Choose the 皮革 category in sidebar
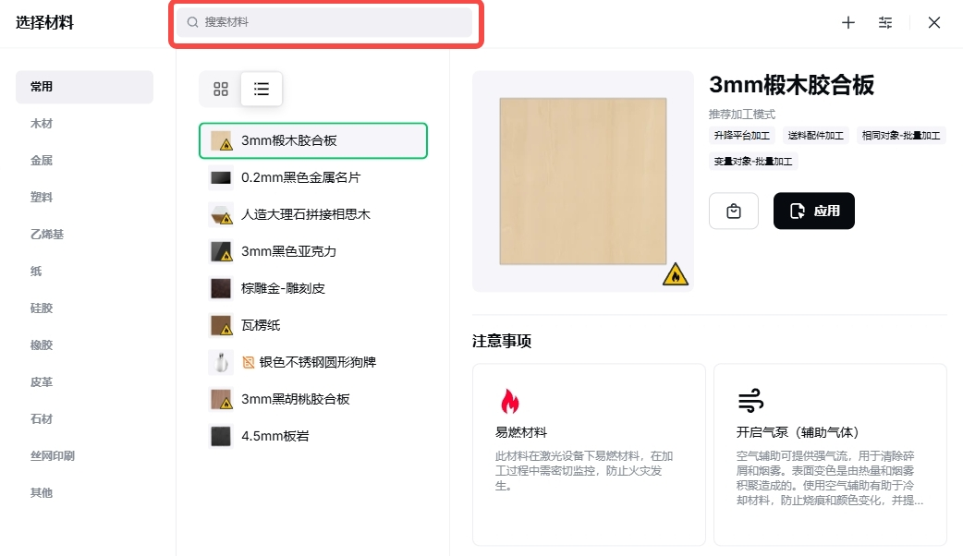 tap(42, 382)
